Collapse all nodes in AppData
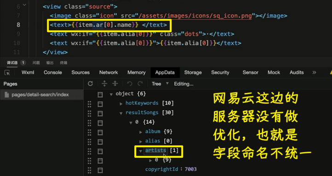Viewport: 332px width, 176px height. [115, 84]
